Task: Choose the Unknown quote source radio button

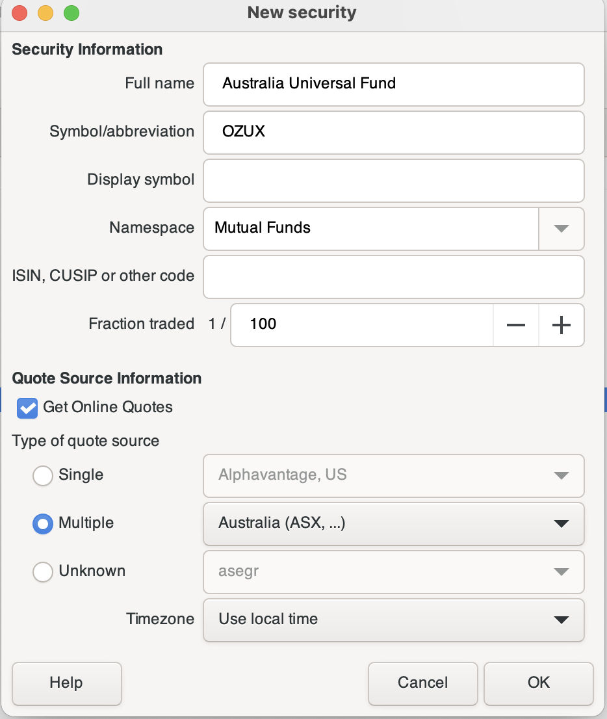Action: tap(43, 572)
